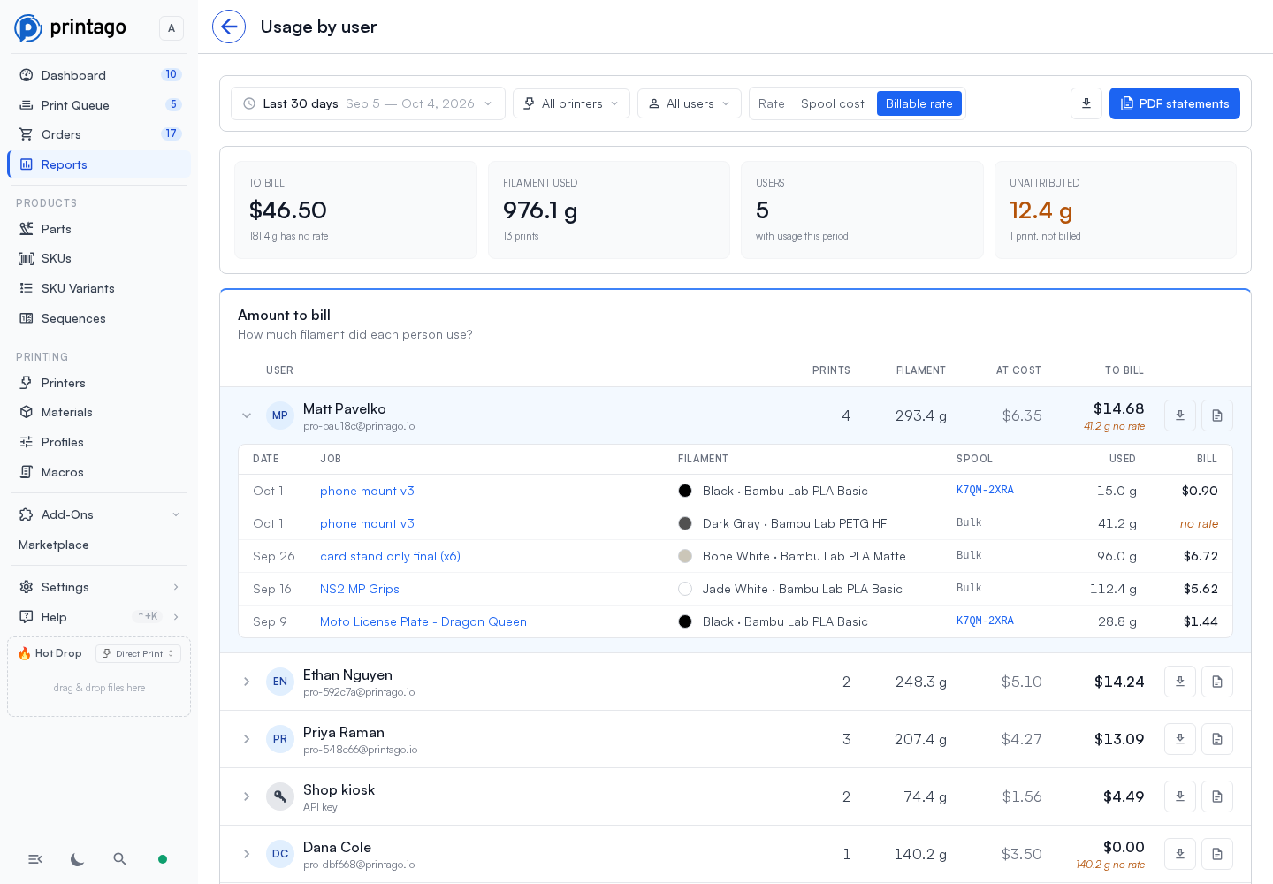Open Orders in the sidebar
This screenshot has height=884, width=1273.
(99, 134)
